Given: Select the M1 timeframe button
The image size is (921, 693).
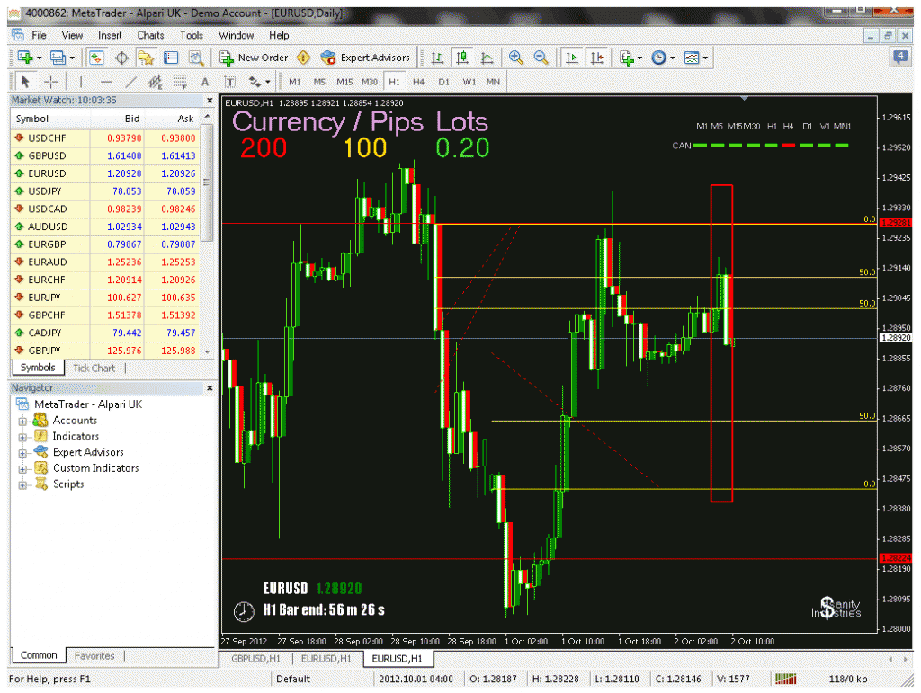Looking at the screenshot, I should [295, 82].
